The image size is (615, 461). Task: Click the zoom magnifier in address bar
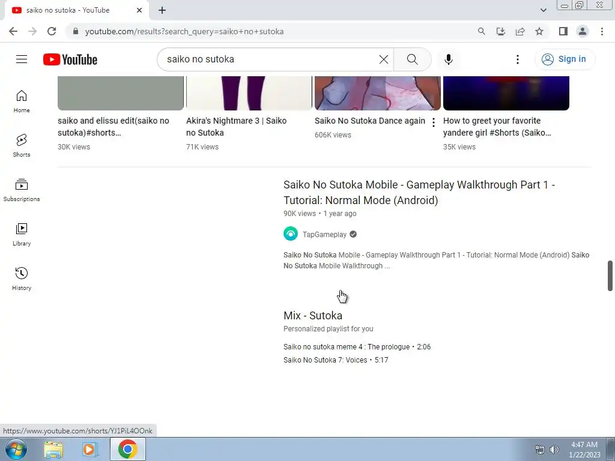click(481, 31)
